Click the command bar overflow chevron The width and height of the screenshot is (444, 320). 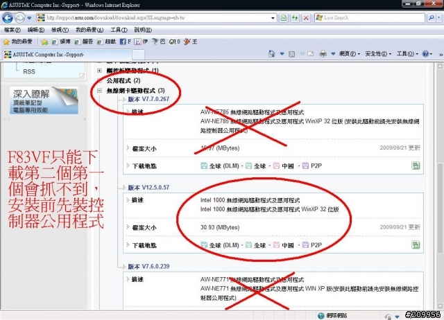(441, 54)
